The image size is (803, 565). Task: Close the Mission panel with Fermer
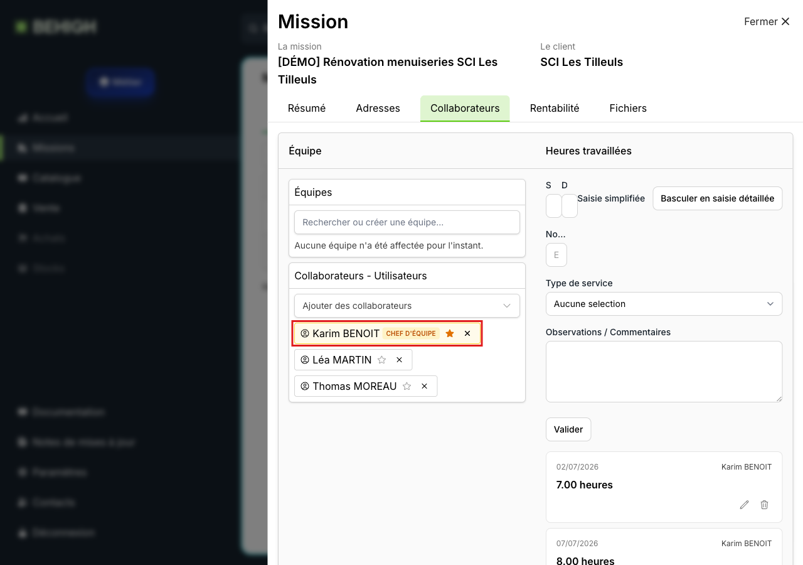point(767,21)
